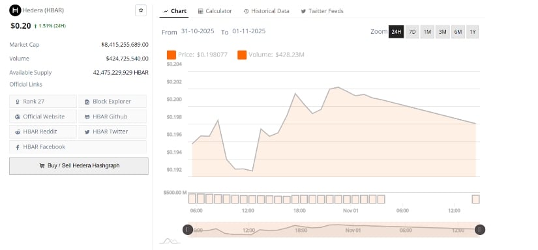
Task: Click the left navigator range handle
Action: [187, 229]
